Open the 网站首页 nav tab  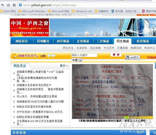pos(22,41)
